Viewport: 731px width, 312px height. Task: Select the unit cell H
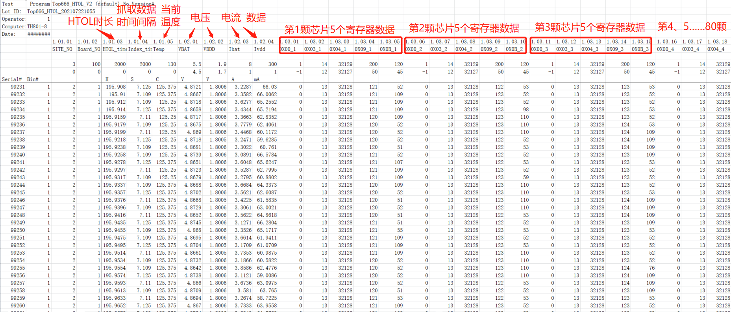pyautogui.click(x=107, y=79)
